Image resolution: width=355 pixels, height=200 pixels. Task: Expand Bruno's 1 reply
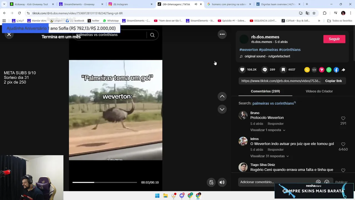click(268, 130)
